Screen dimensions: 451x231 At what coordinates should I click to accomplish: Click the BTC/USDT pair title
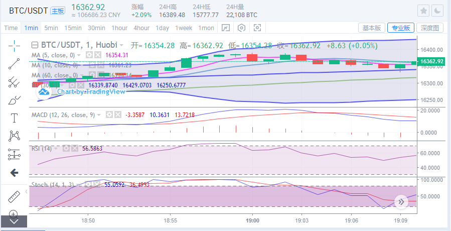pyautogui.click(x=28, y=11)
